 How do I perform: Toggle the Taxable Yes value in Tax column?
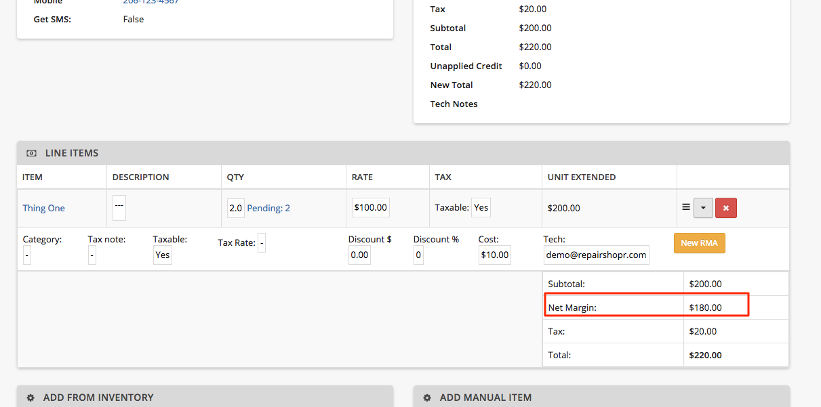tap(481, 208)
